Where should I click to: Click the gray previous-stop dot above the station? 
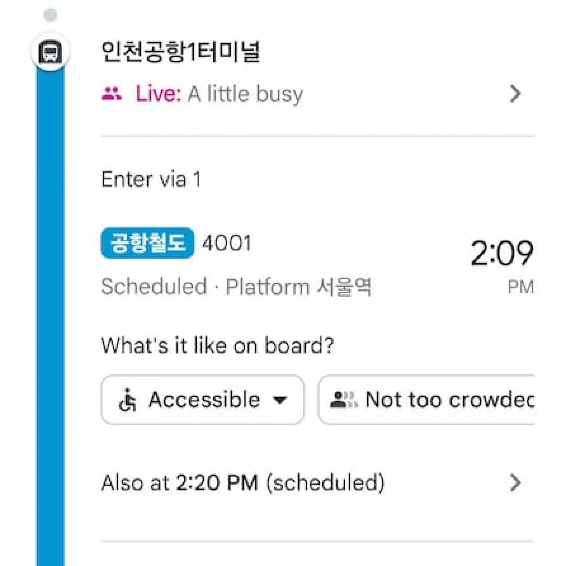point(50,15)
